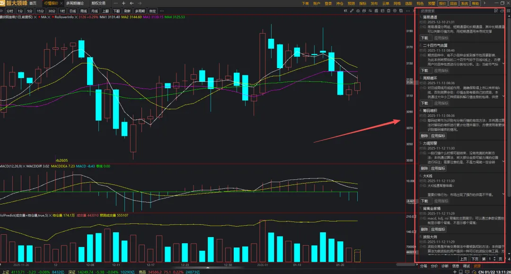This screenshot has height=274, width=511.
Task: Go to next page with 下页
Action: point(475,259)
